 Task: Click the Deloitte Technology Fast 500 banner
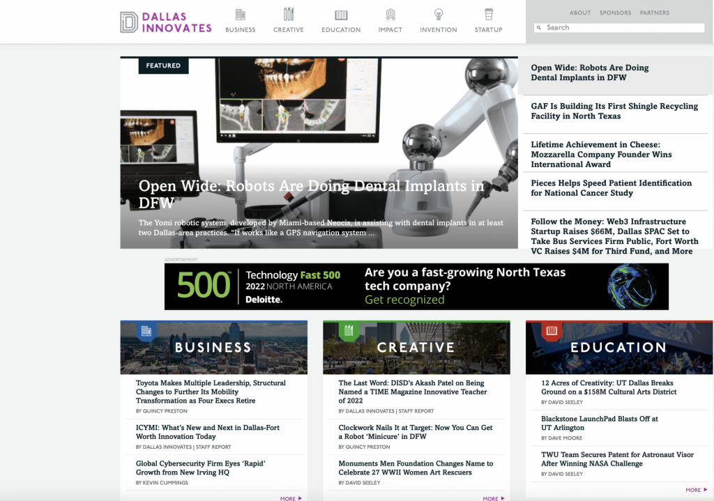coord(416,286)
